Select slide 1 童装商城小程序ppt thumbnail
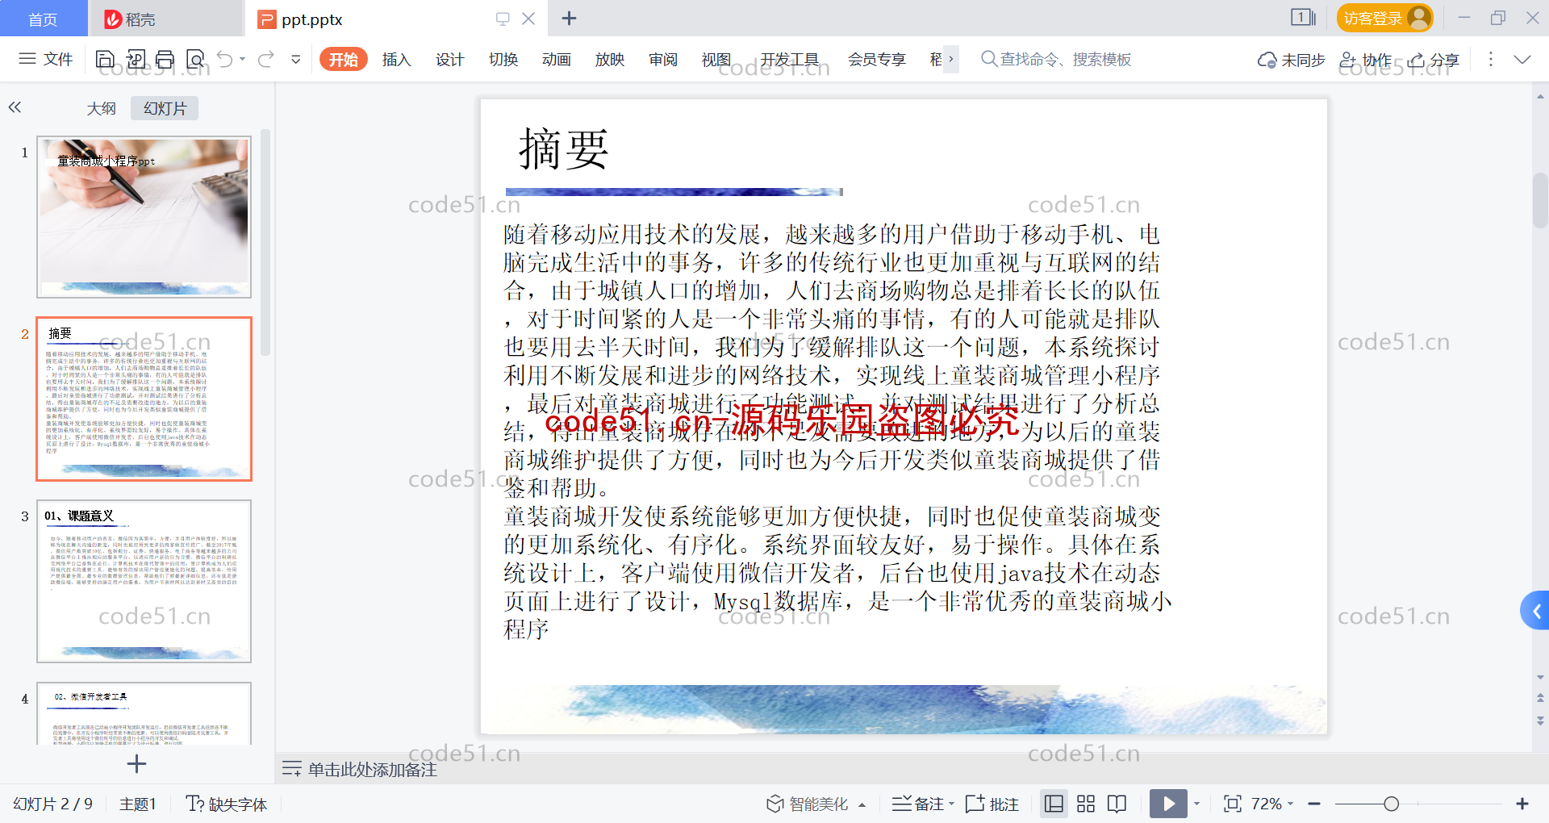Screen dimensions: 1549x823 tap(144, 217)
